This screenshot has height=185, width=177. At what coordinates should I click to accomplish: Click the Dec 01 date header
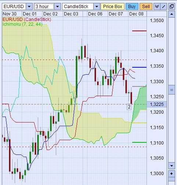(30, 14)
